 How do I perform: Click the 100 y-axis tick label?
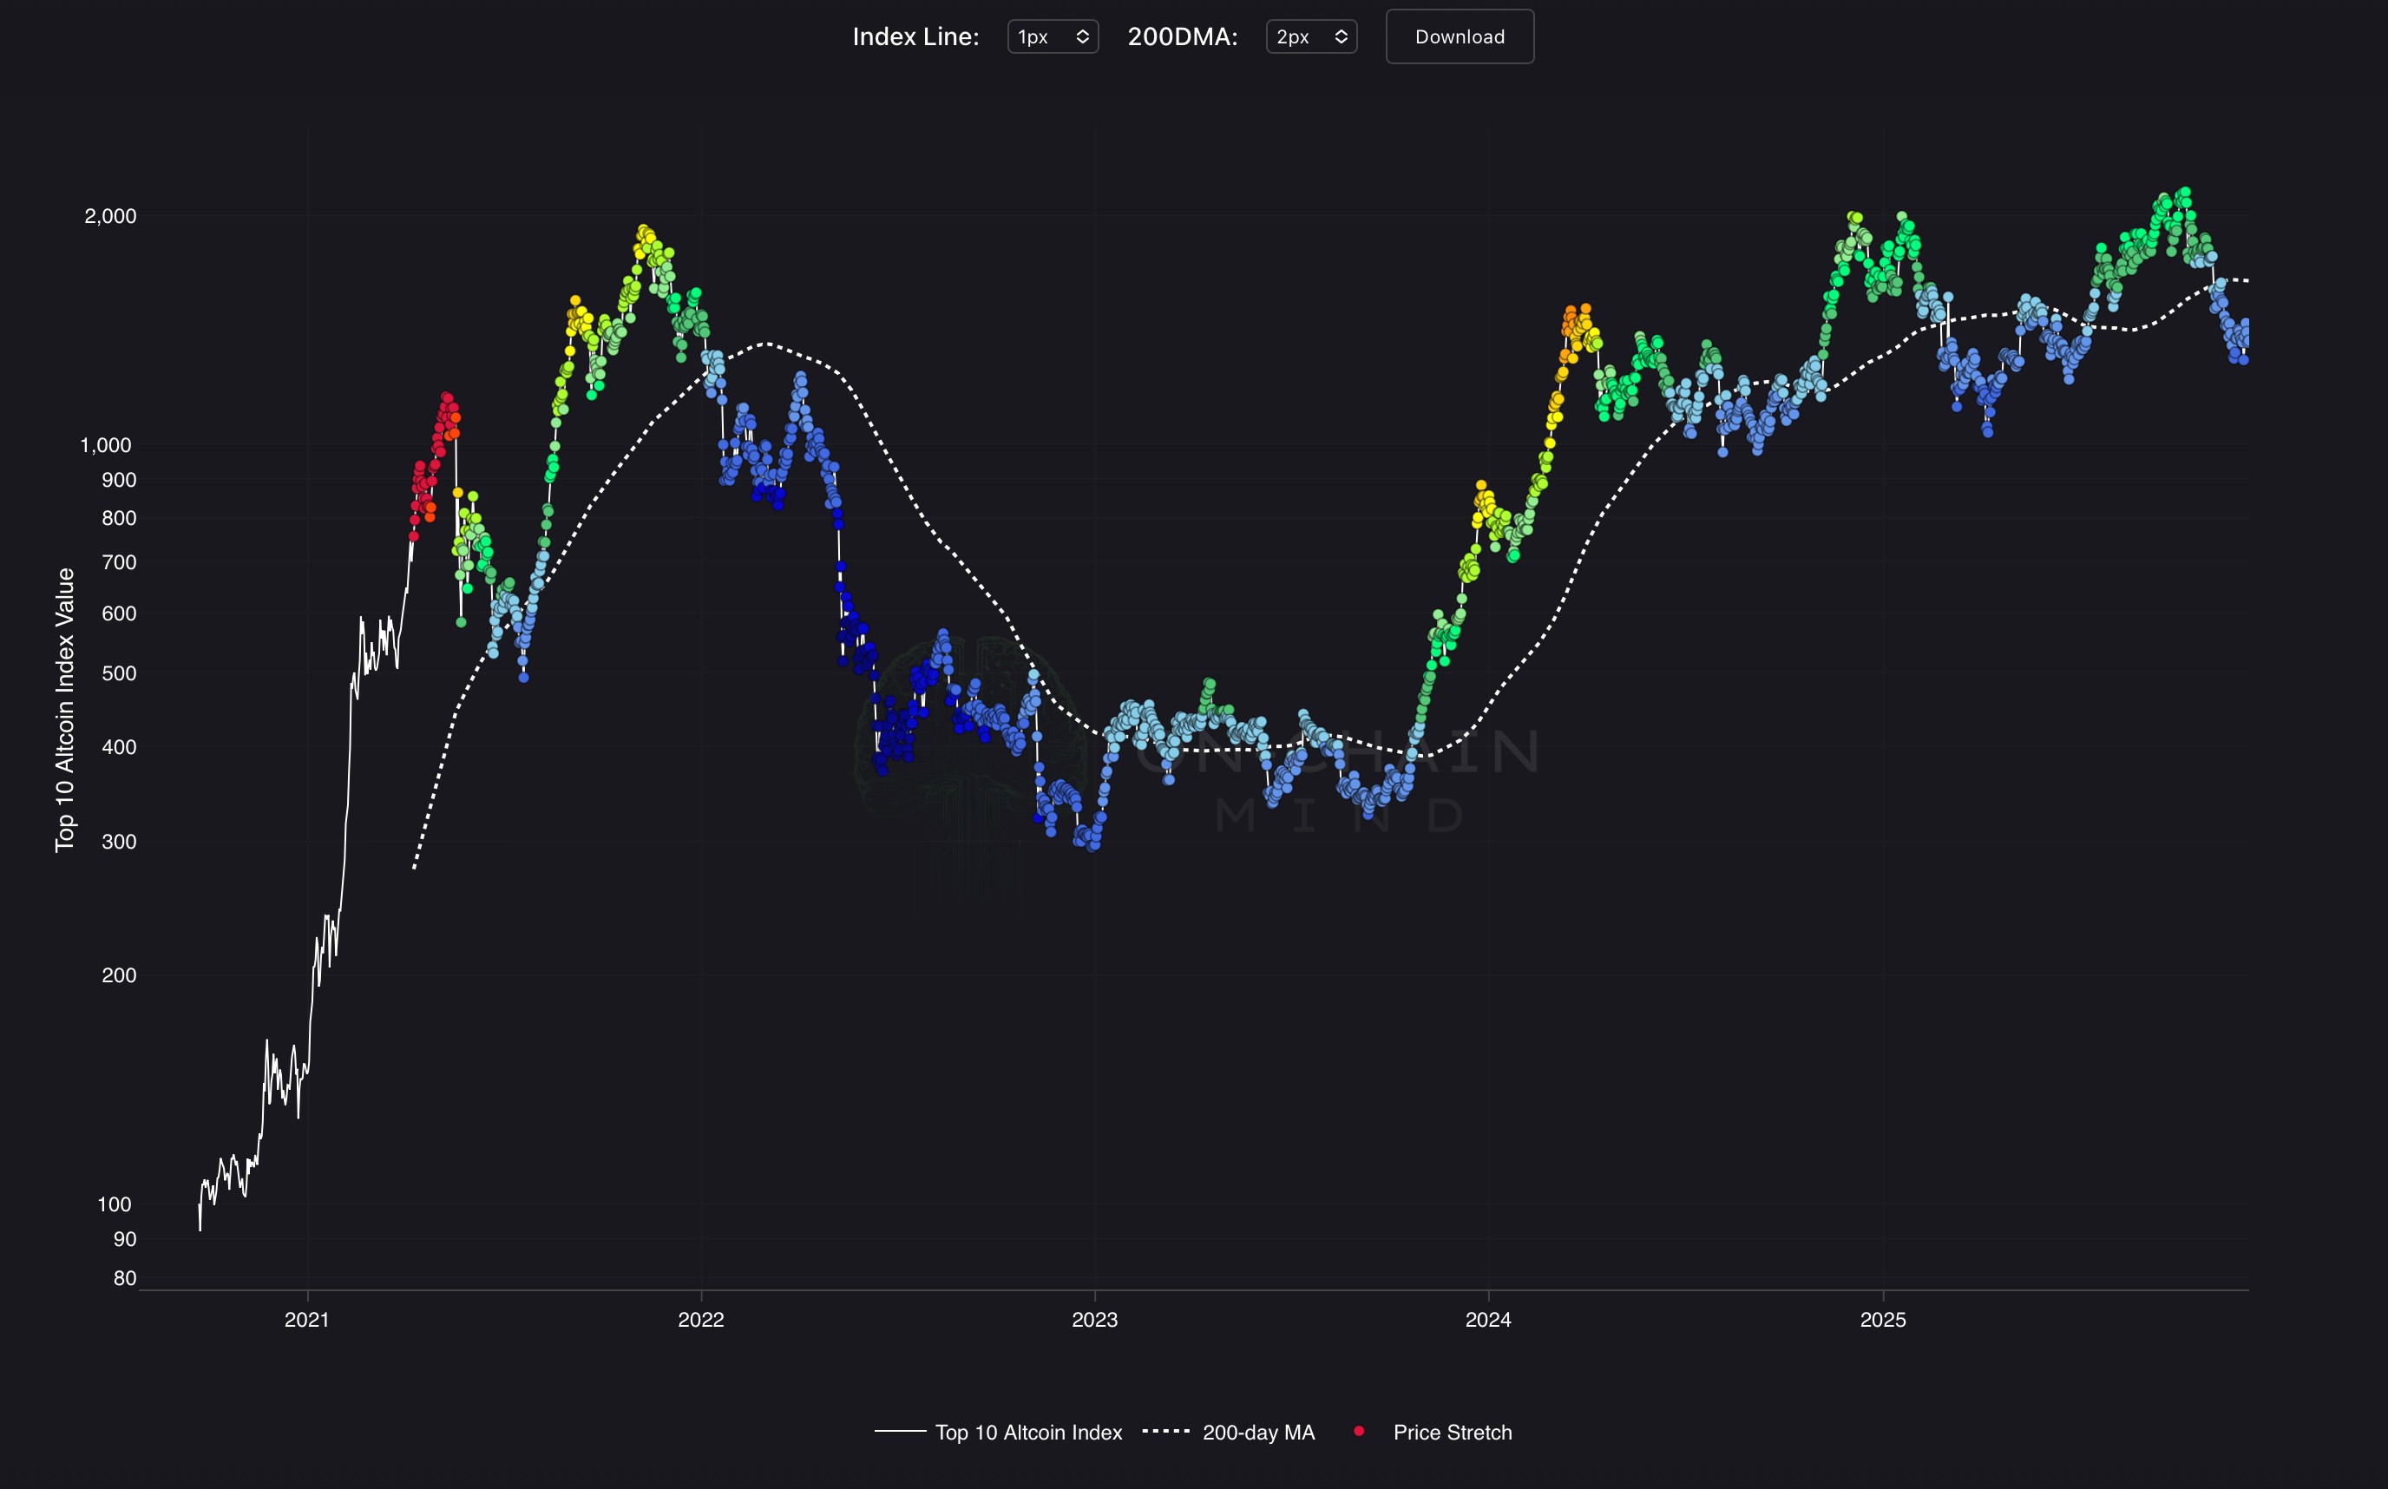click(x=115, y=1204)
